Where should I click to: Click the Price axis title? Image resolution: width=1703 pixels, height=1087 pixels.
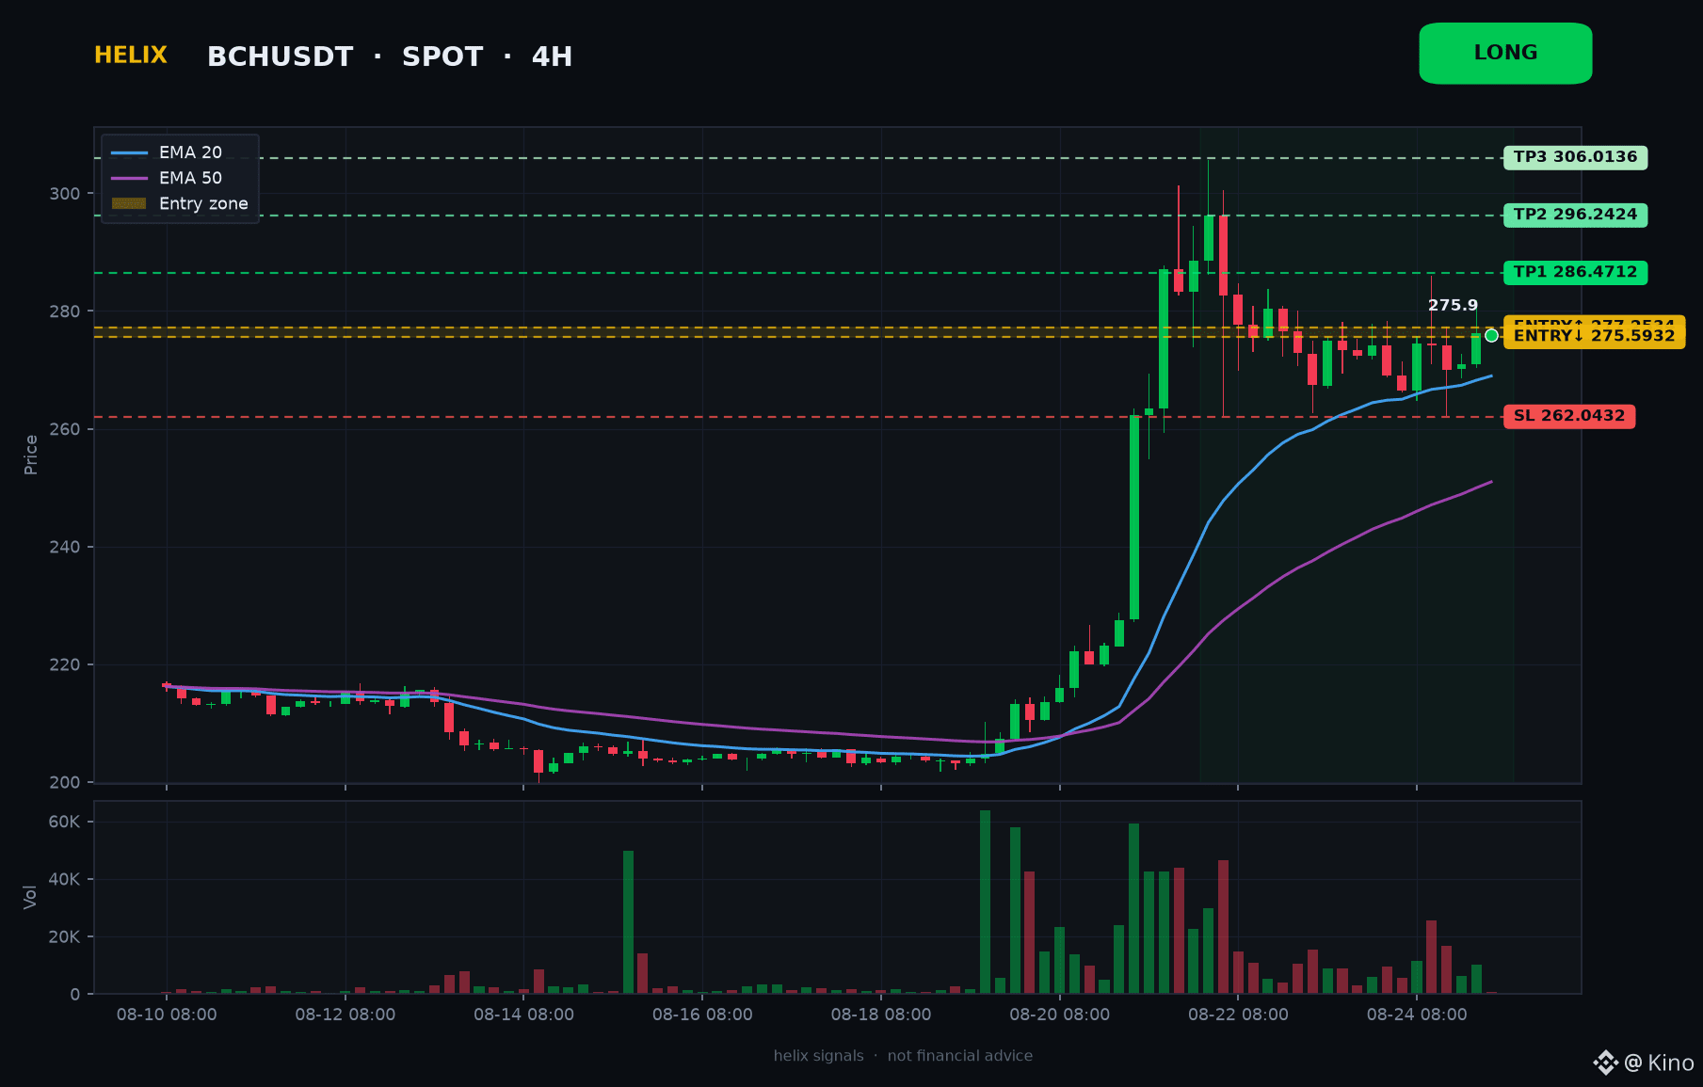click(31, 455)
